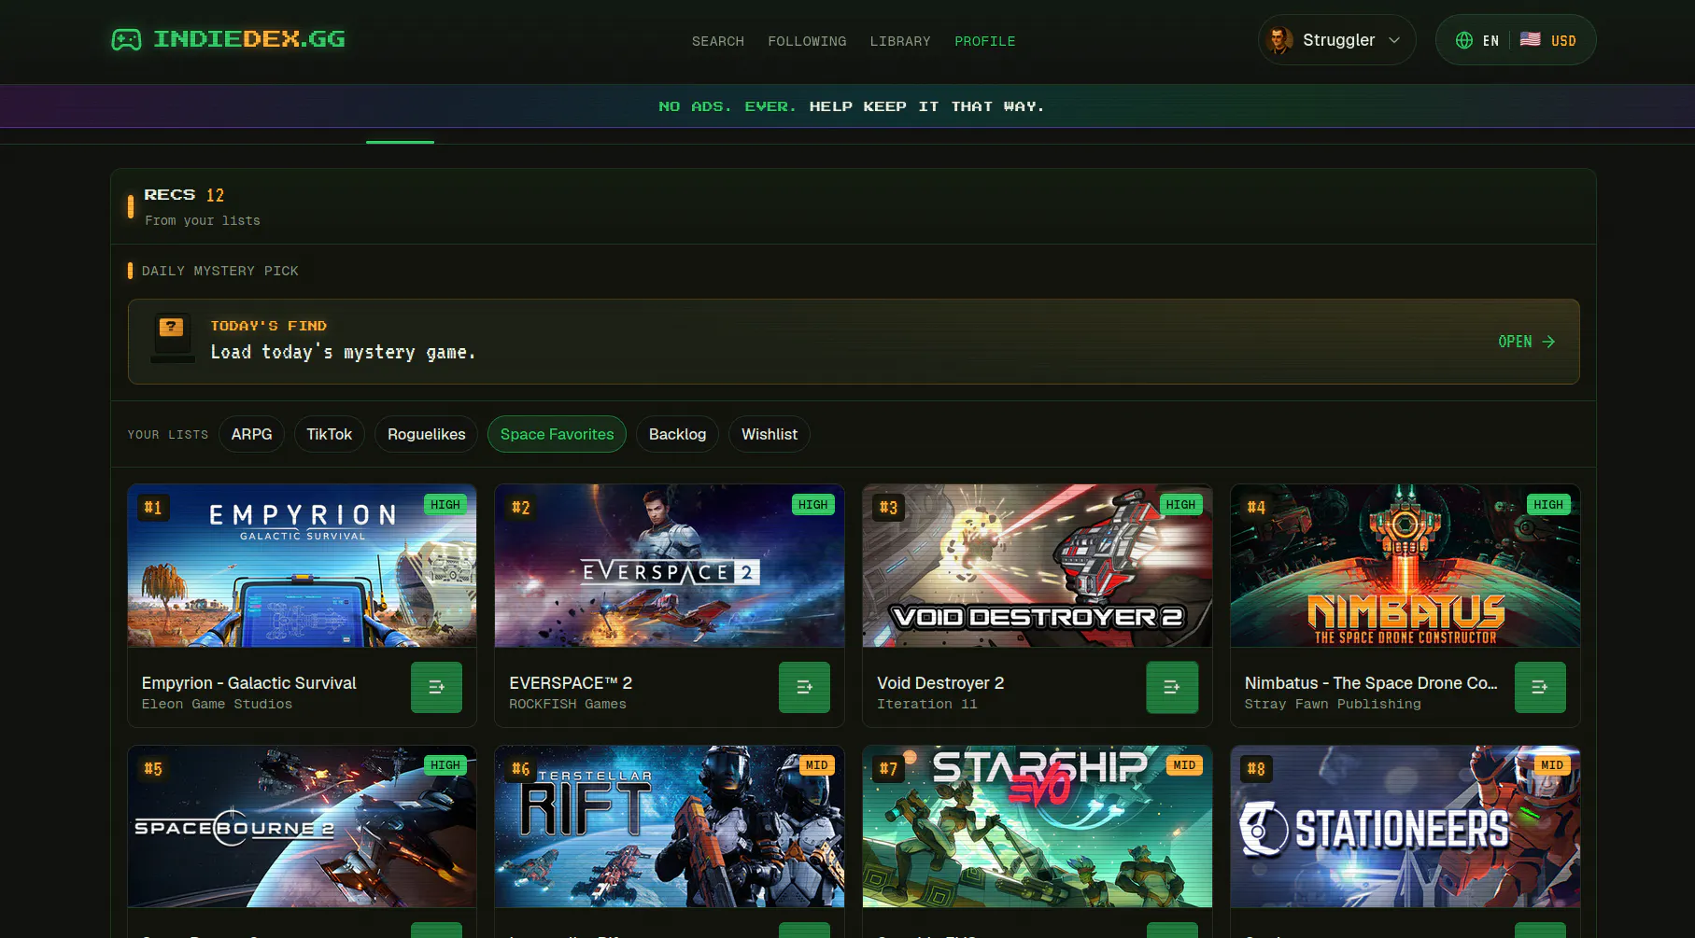Click the 'From your lists' subtitle

[202, 221]
